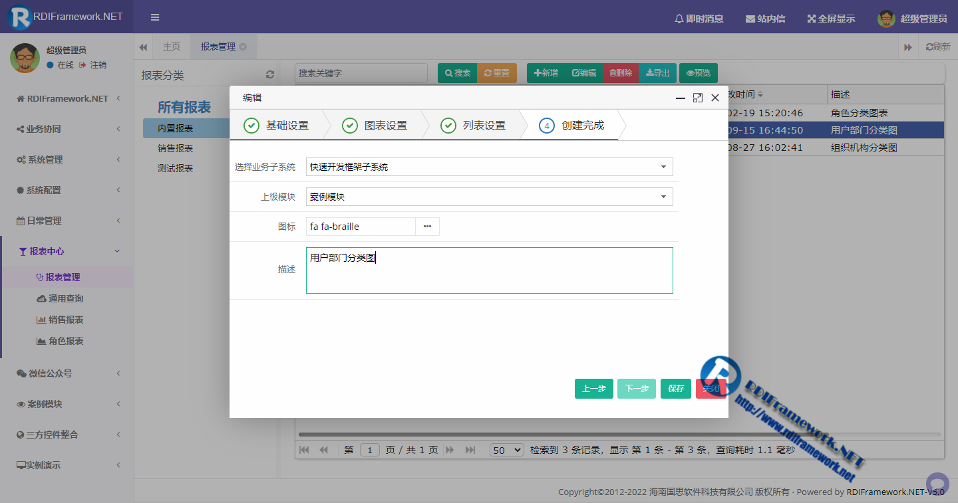Image resolution: width=958 pixels, height=503 pixels.
Task: Expand 日常管理 sidebar menu
Action: [x=67, y=221]
